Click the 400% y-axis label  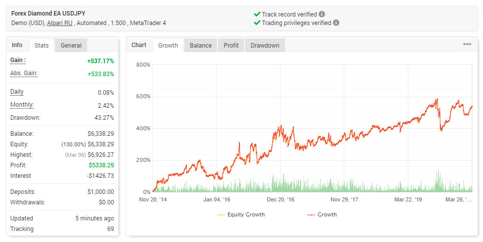pyautogui.click(x=143, y=128)
